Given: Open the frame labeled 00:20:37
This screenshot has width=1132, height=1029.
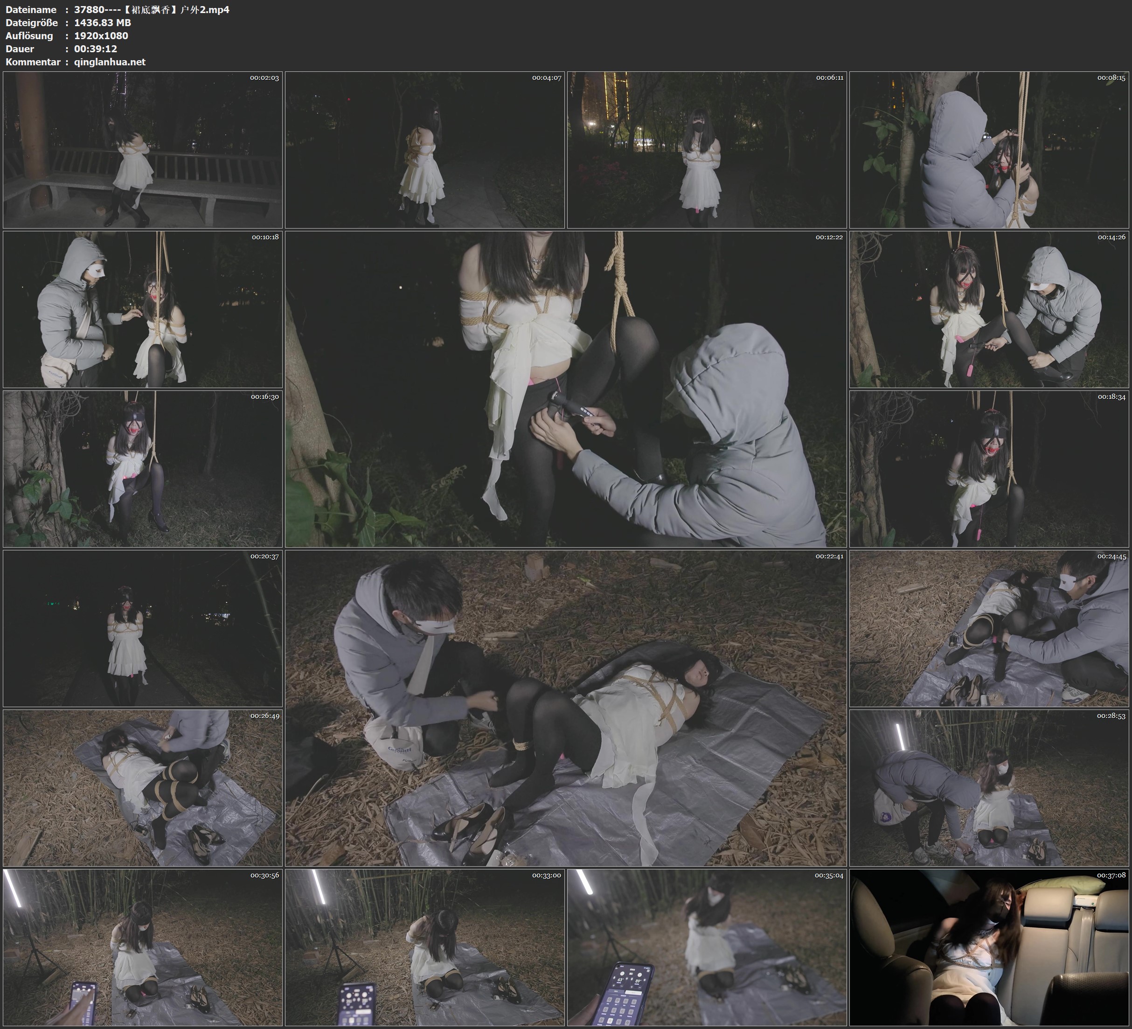Looking at the screenshot, I should click(x=143, y=628).
